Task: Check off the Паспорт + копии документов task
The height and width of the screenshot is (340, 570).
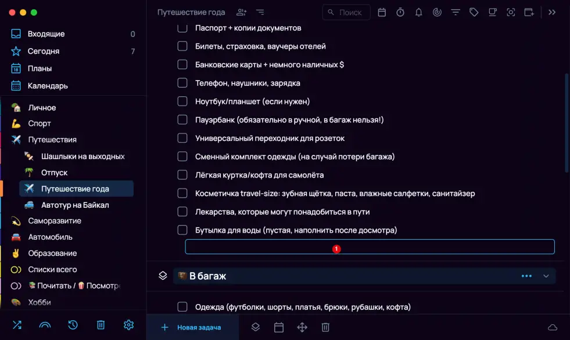Action: click(182, 28)
